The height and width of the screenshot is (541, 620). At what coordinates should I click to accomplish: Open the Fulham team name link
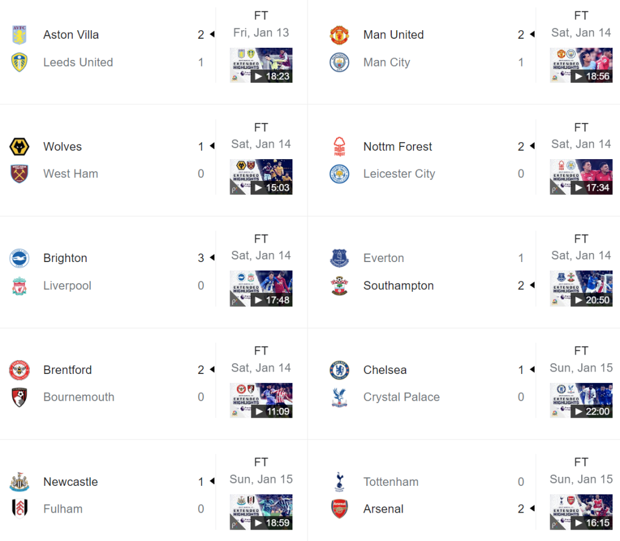pos(63,509)
